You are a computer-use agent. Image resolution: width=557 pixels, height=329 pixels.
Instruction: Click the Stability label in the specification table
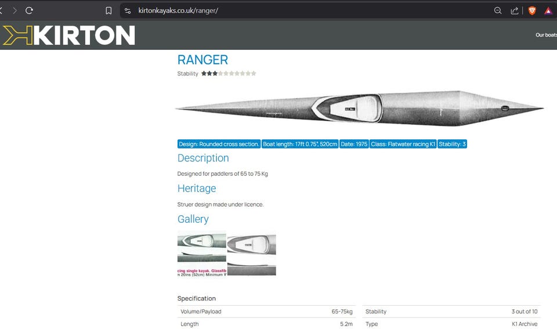point(376,312)
